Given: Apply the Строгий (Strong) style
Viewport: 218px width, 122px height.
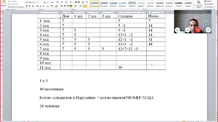Looking at the screenshot, I should [x=178, y=4].
